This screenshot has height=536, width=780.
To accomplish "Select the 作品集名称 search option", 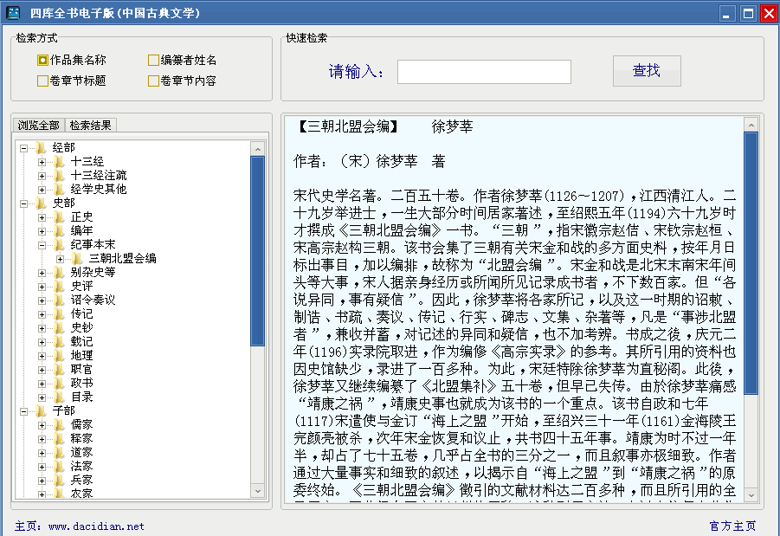I will point(72,61).
